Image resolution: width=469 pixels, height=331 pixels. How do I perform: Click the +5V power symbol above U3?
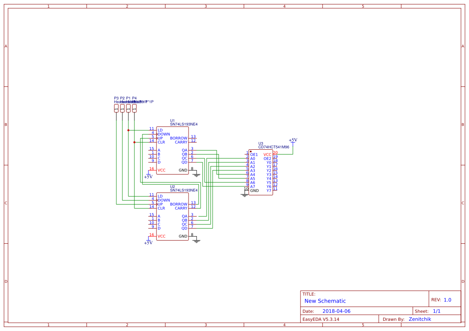[293, 142]
